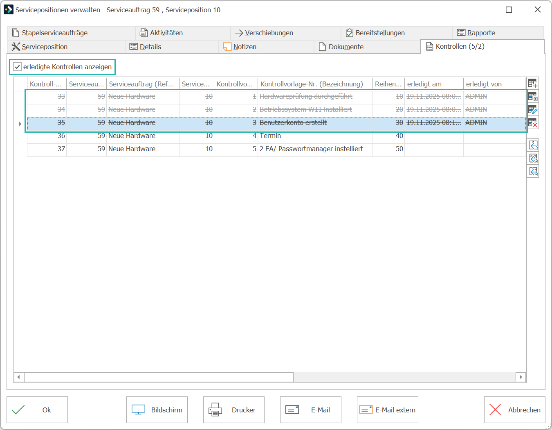
Task: Click the row indicator arrow beside row 35
Action: click(20, 123)
